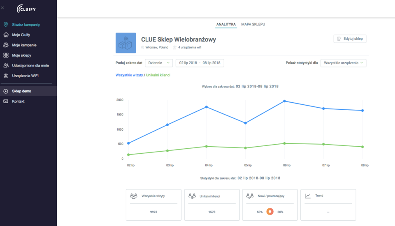Click wifi icon next to 4 urządzenia wifi

pos(174,47)
